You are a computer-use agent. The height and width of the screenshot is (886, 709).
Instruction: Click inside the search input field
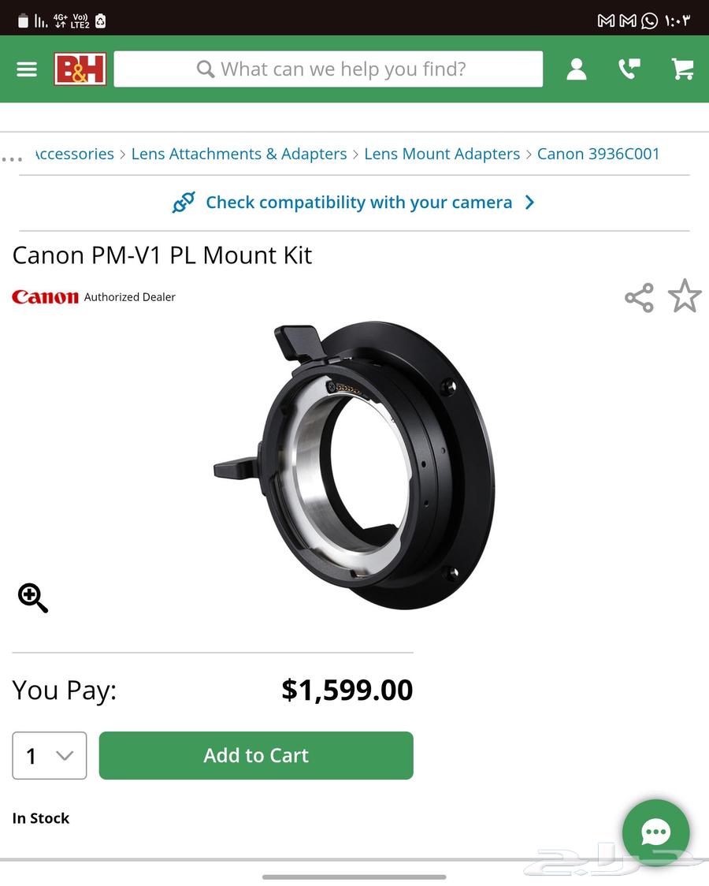point(354,69)
